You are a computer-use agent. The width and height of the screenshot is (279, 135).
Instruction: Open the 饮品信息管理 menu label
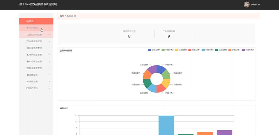click(35, 41)
